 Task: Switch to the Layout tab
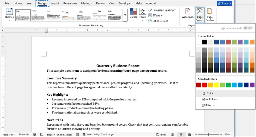(x=55, y=3)
